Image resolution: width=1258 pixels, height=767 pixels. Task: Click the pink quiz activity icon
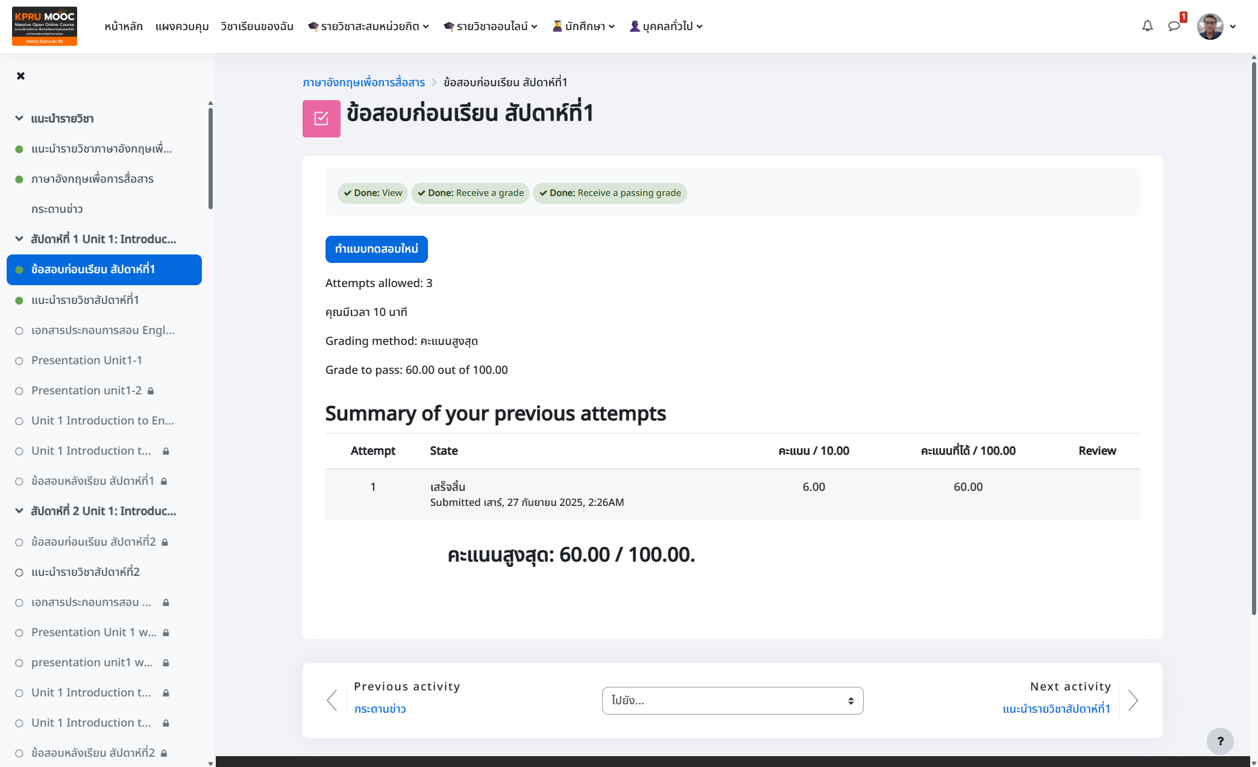click(x=321, y=118)
